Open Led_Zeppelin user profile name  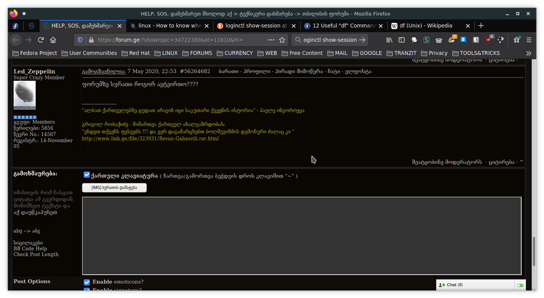pos(35,71)
